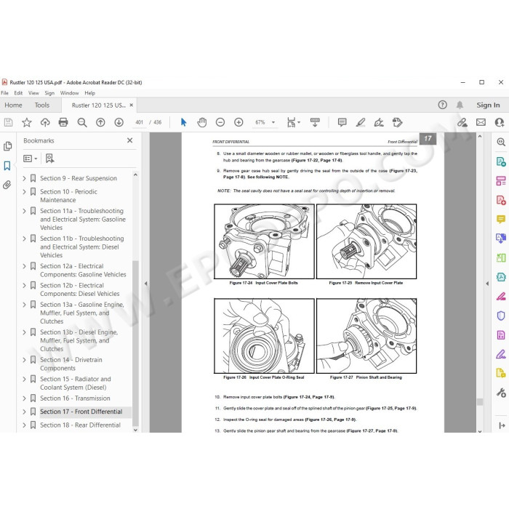Expand Section 12a bookmark
The height and width of the screenshot is (509, 509).
(x=24, y=266)
